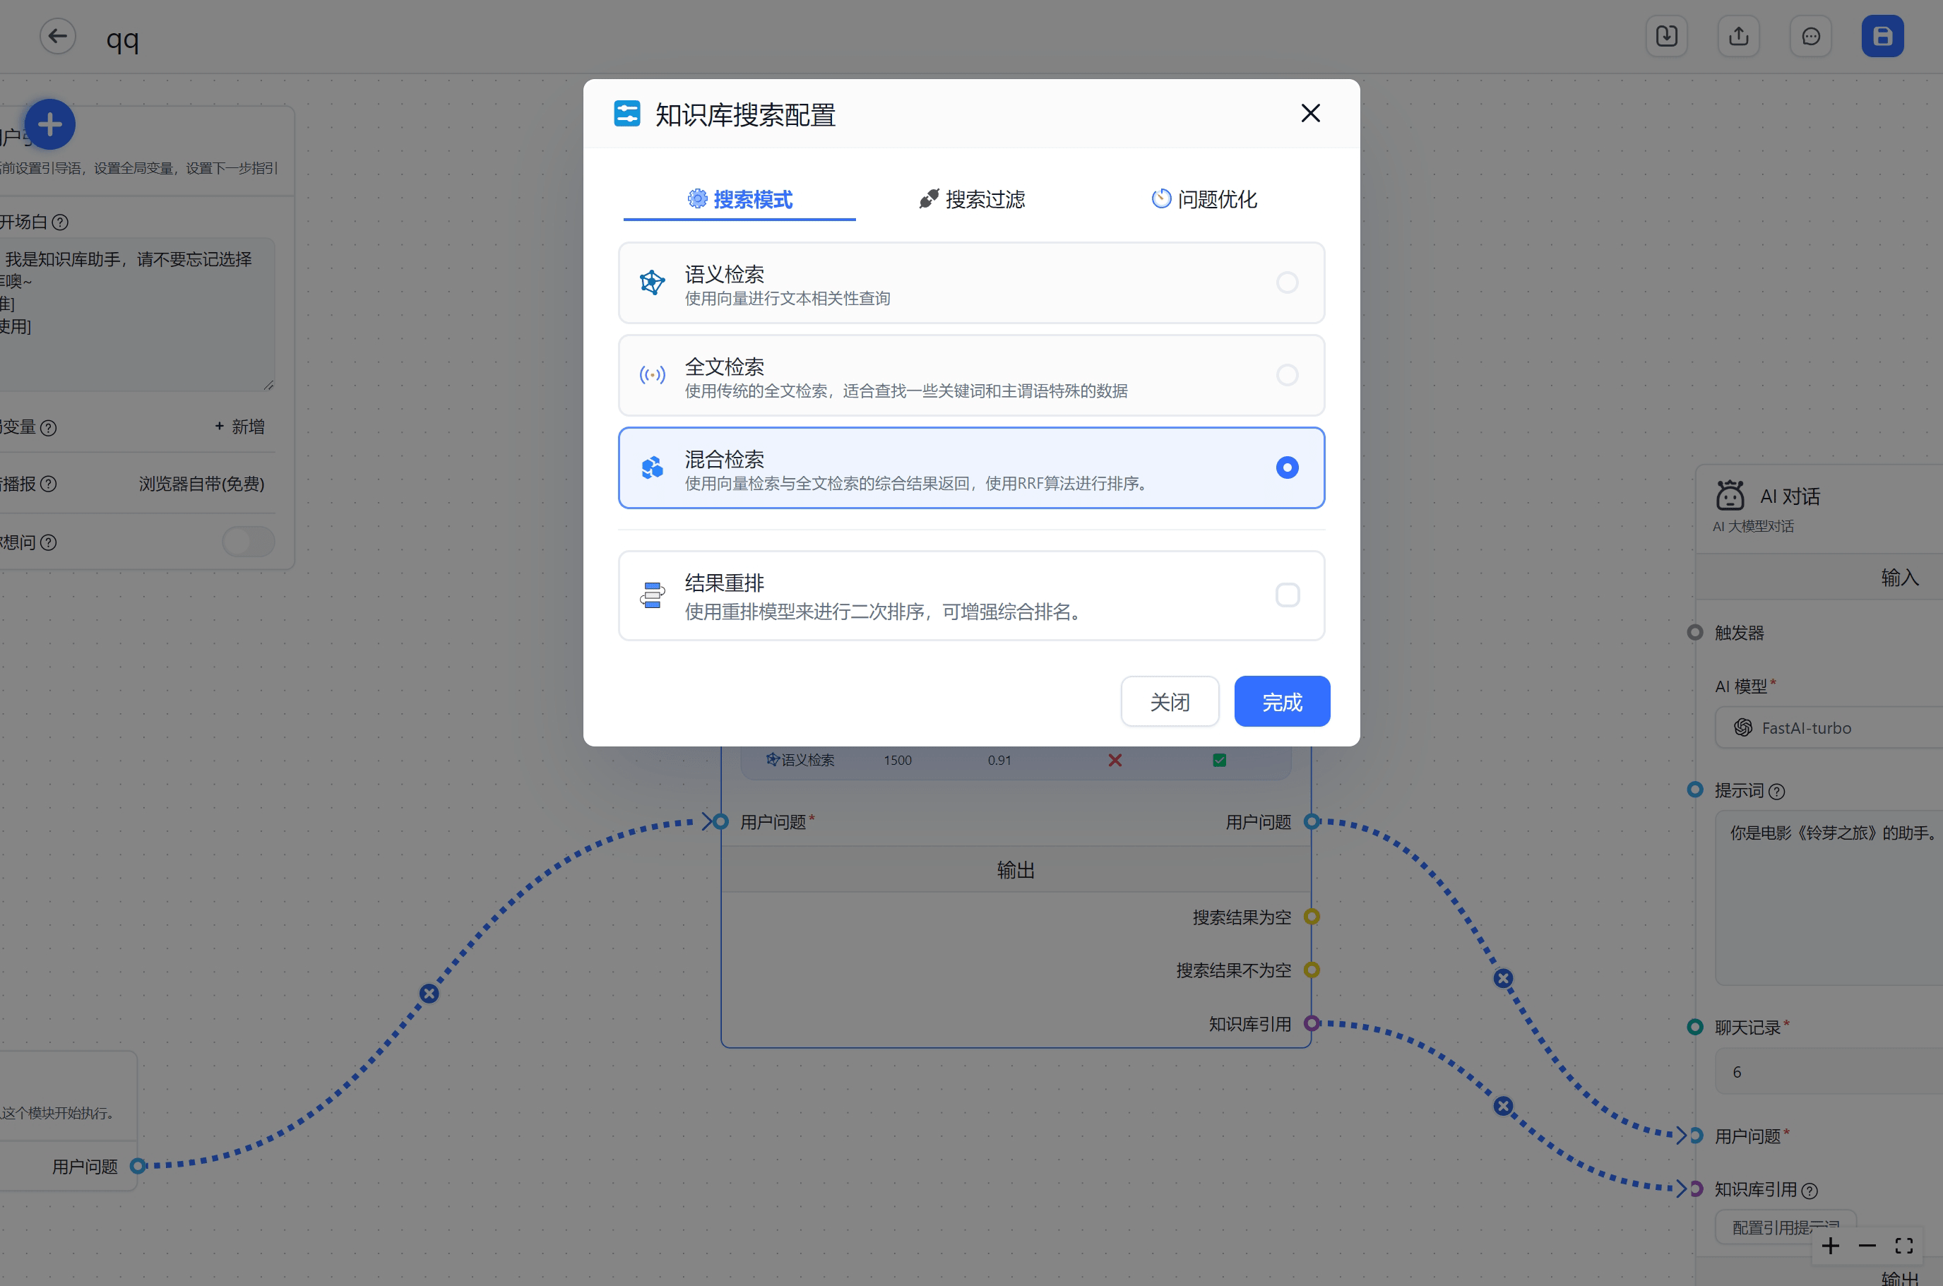Close the 知识库搜索配置 dialog with X
Viewport: 1943px width, 1286px height.
pyautogui.click(x=1311, y=113)
